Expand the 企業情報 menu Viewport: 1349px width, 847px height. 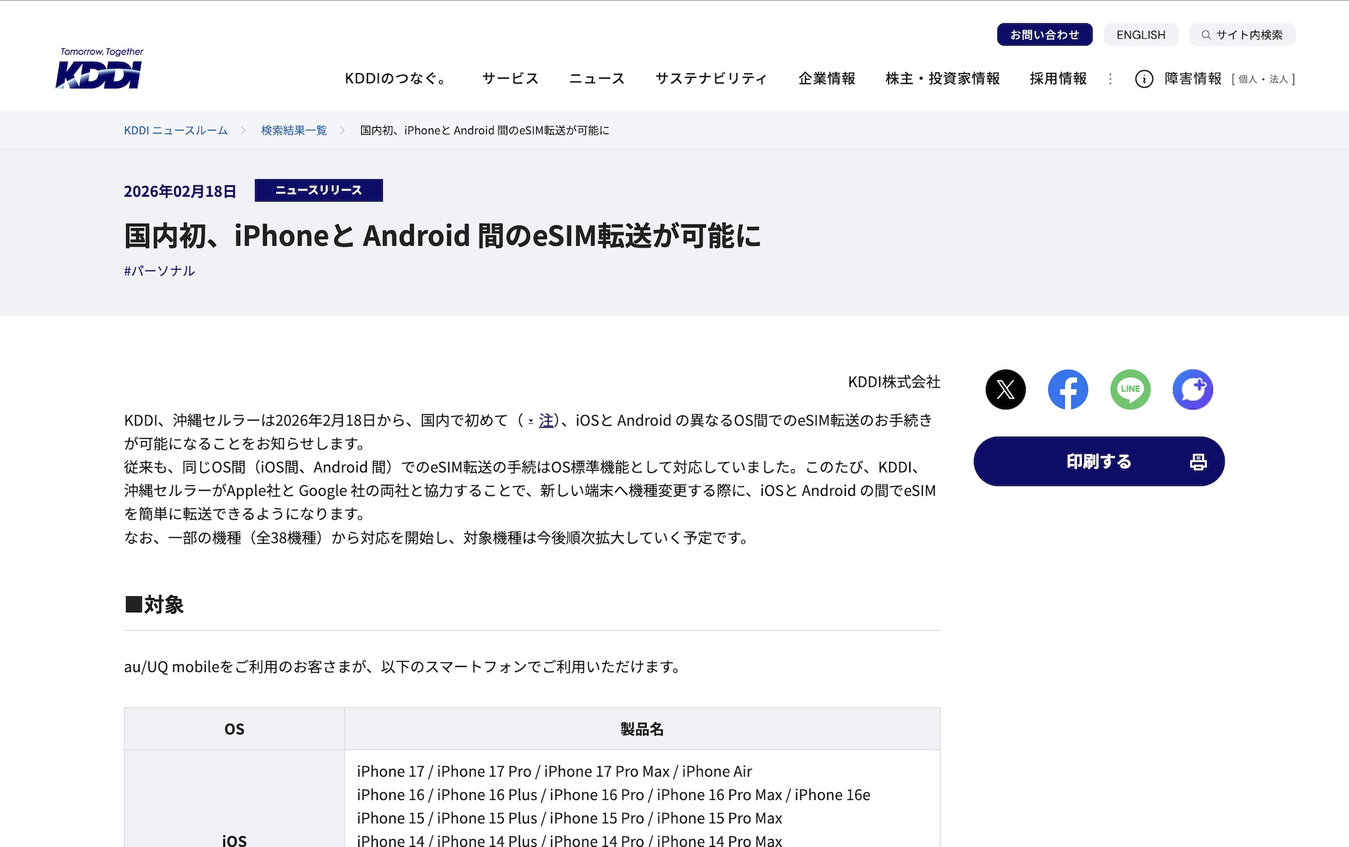click(x=826, y=79)
